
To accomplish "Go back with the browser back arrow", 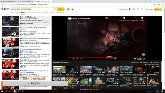I will 2,5.
